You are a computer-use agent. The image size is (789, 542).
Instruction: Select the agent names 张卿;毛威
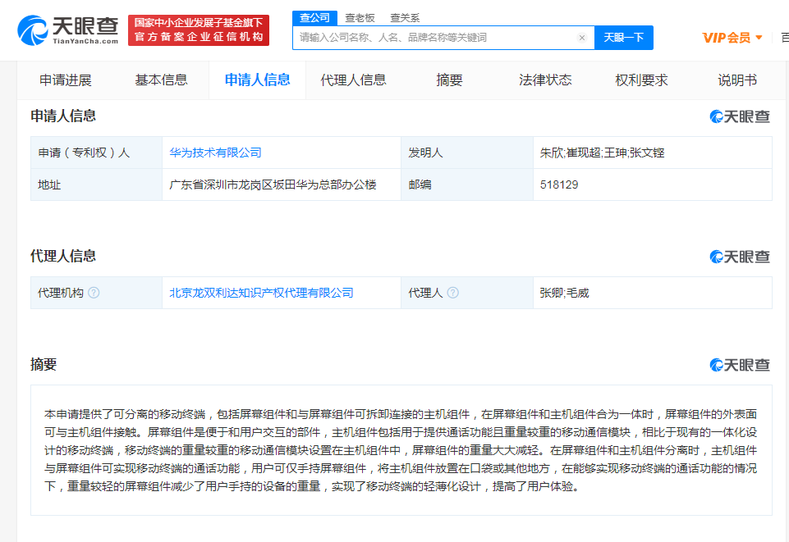564,293
